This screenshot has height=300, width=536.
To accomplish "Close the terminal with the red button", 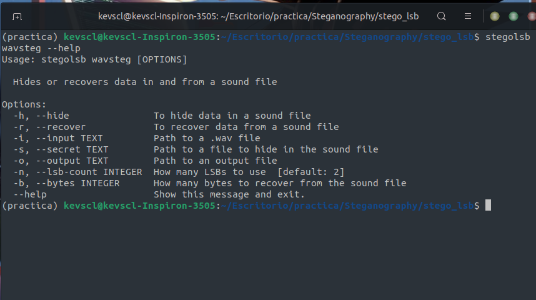I will point(532,16).
